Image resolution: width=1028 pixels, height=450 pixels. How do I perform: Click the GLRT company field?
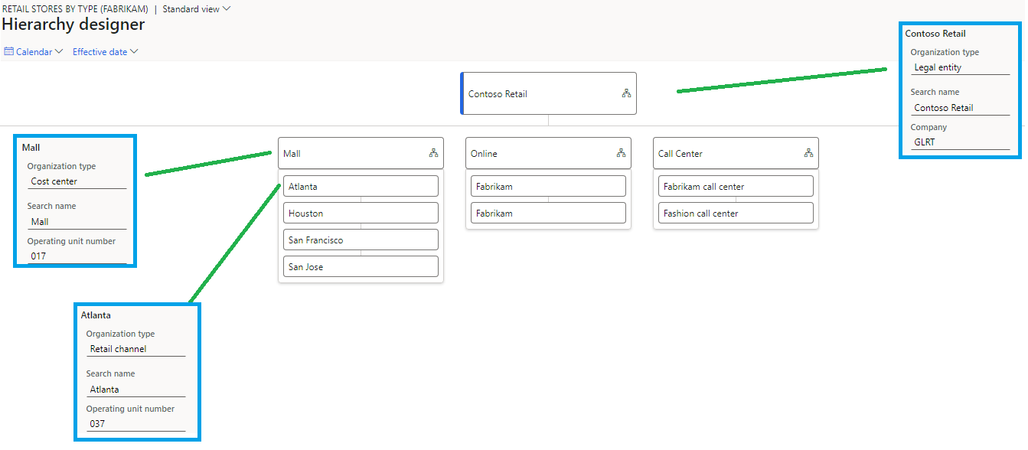(960, 142)
